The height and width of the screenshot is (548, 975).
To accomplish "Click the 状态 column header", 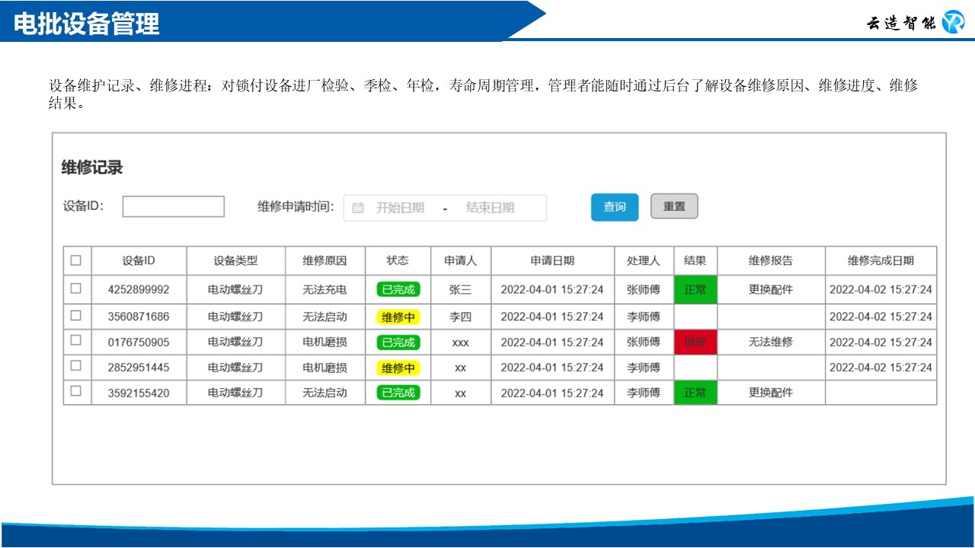I will click(398, 260).
